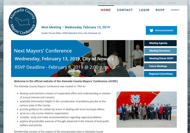Open Meeting/Dinner RSVP
The image size is (190, 133).
[160, 58]
